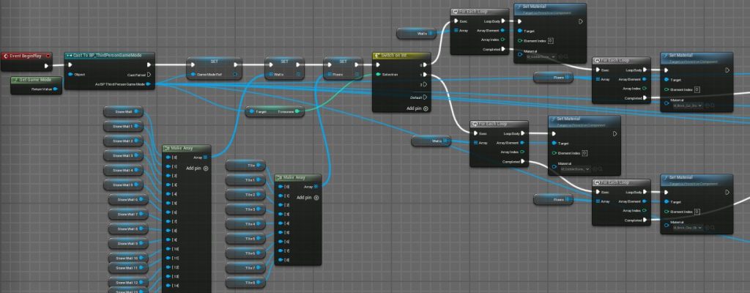Screen dimensions: 750x293
Task: Click the Get Game Mode Return Value pin
Action: coord(53,91)
